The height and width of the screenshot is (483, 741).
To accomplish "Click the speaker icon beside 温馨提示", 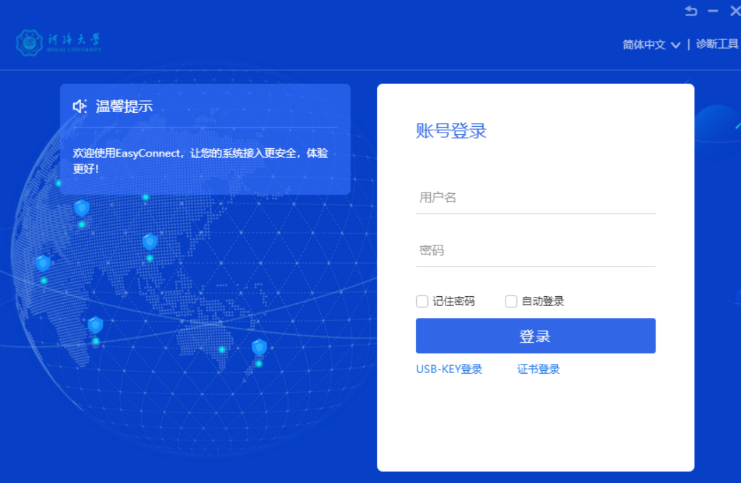I will pos(80,106).
